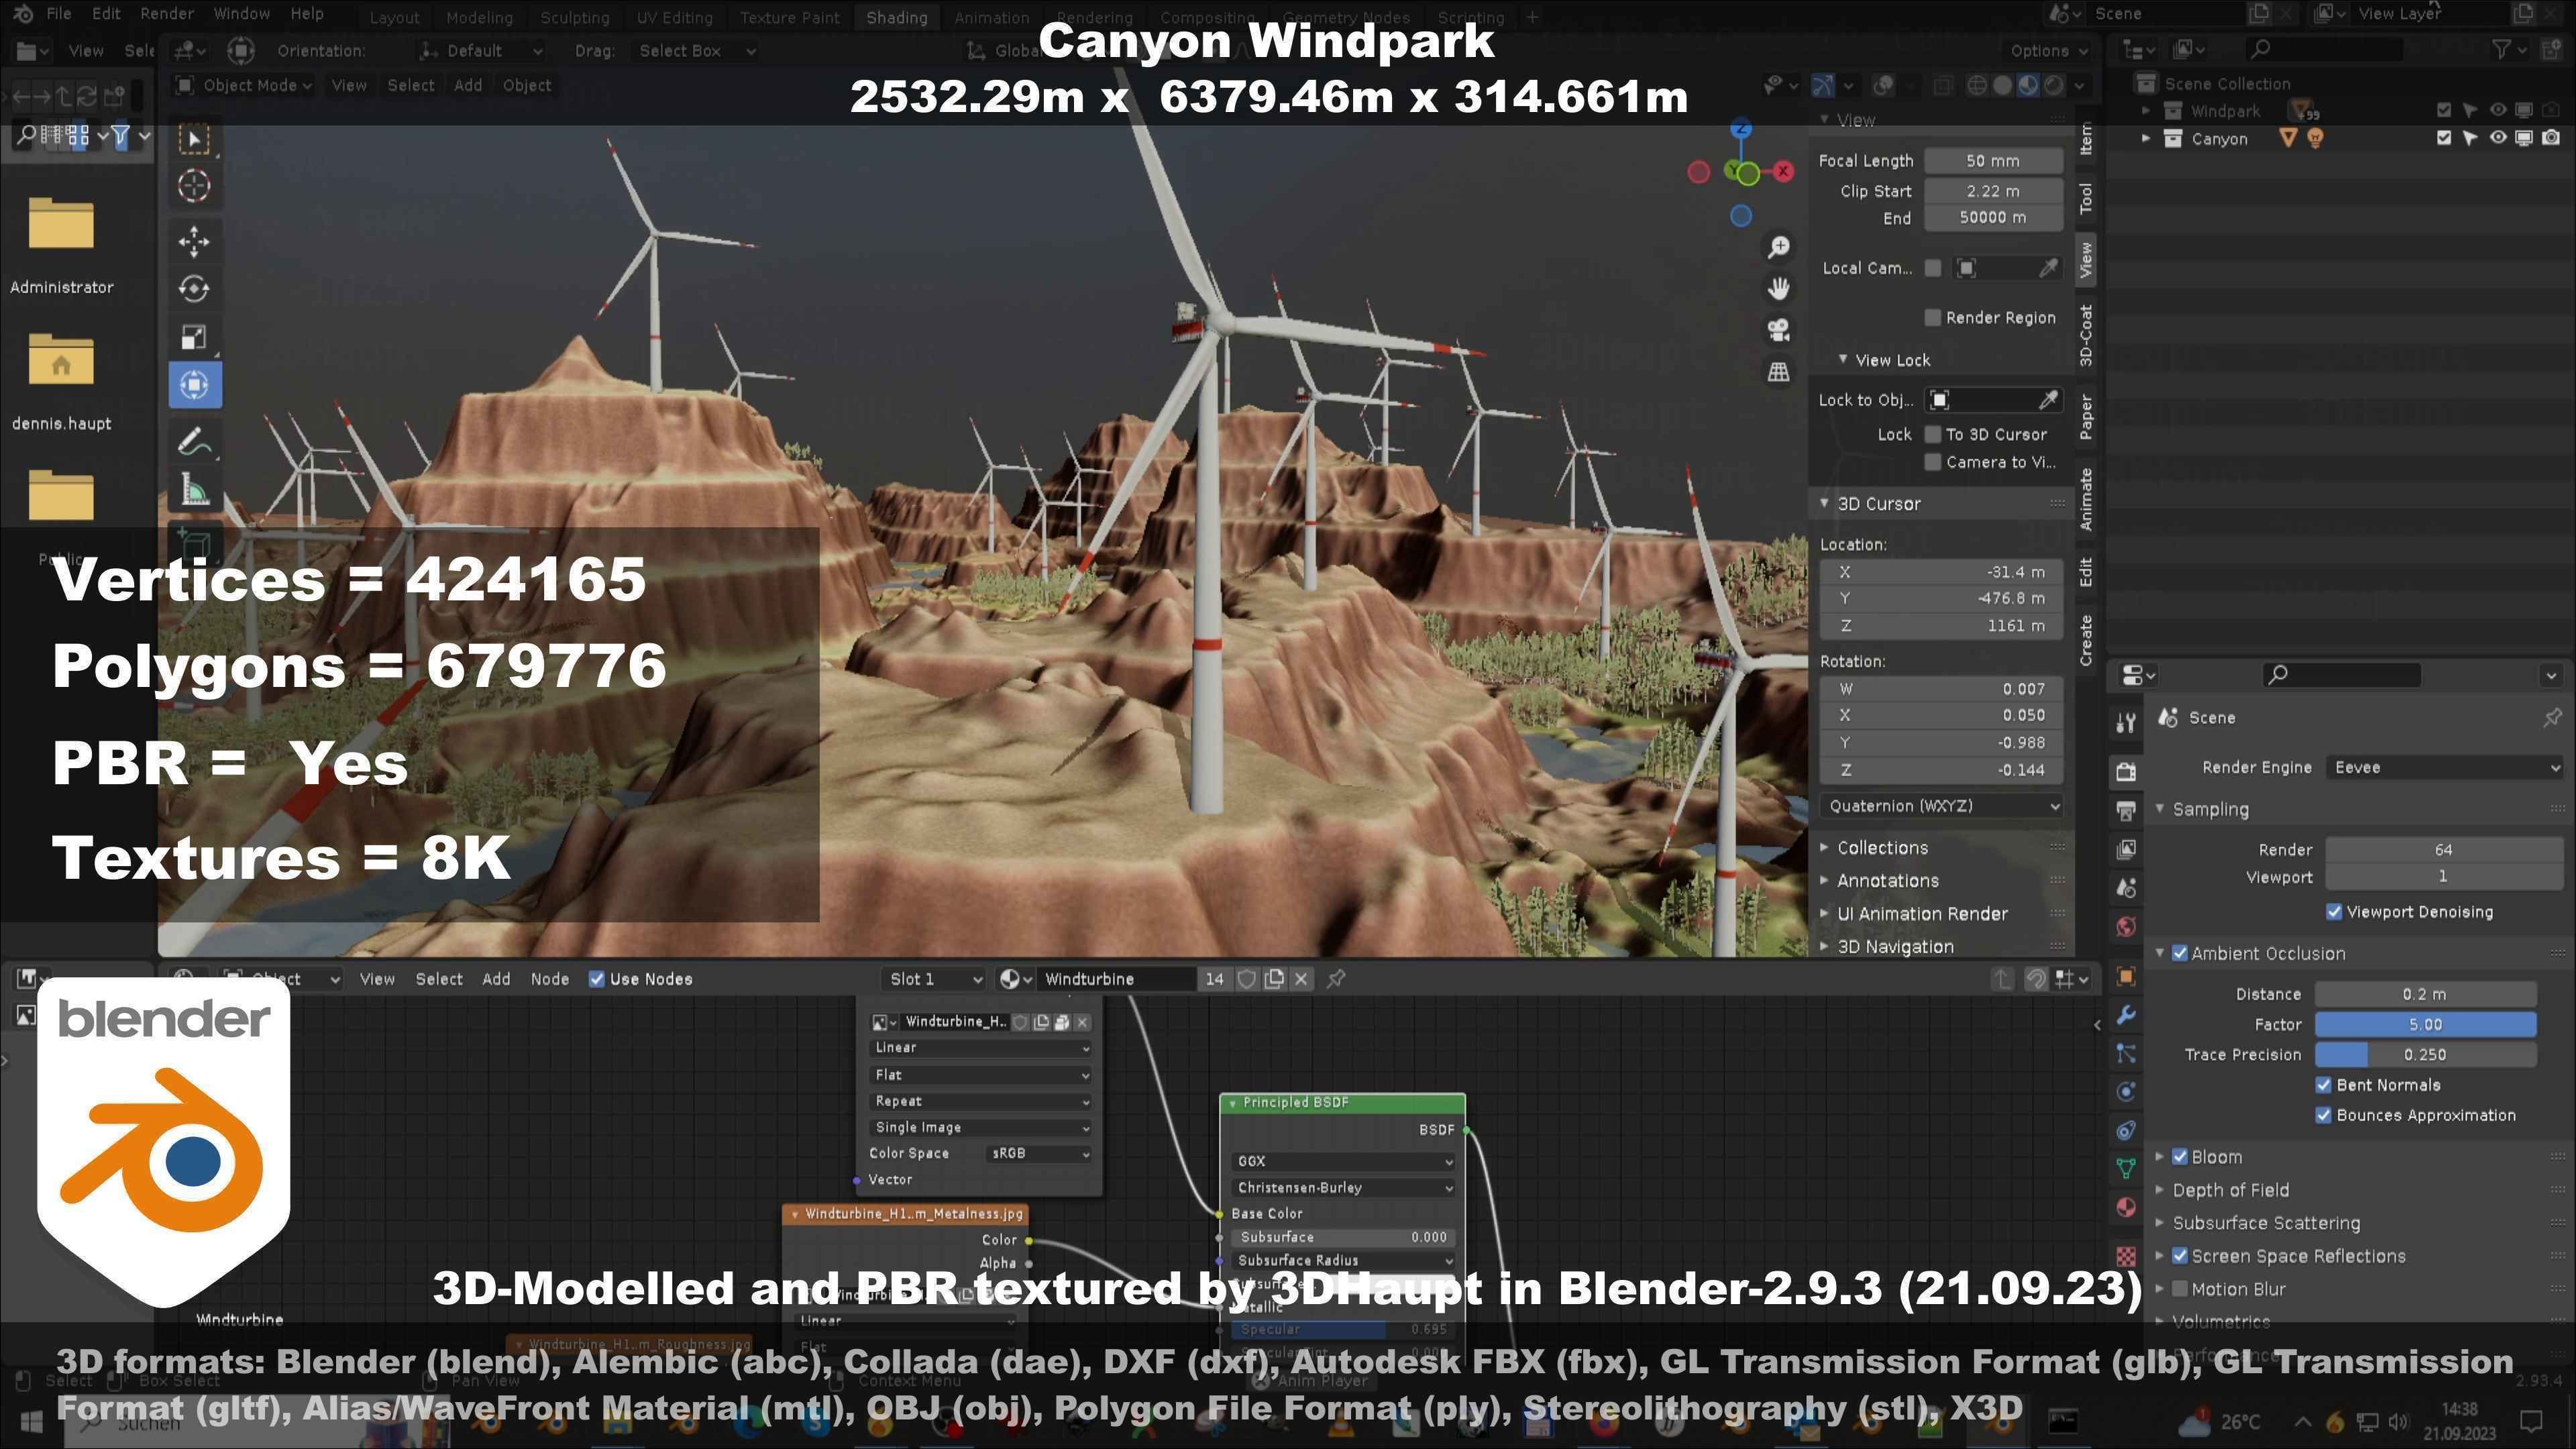Click the pan hand navigation gizmo

pos(1778,289)
